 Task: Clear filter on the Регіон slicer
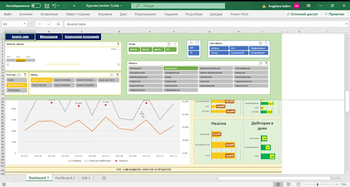click(x=175, y=44)
